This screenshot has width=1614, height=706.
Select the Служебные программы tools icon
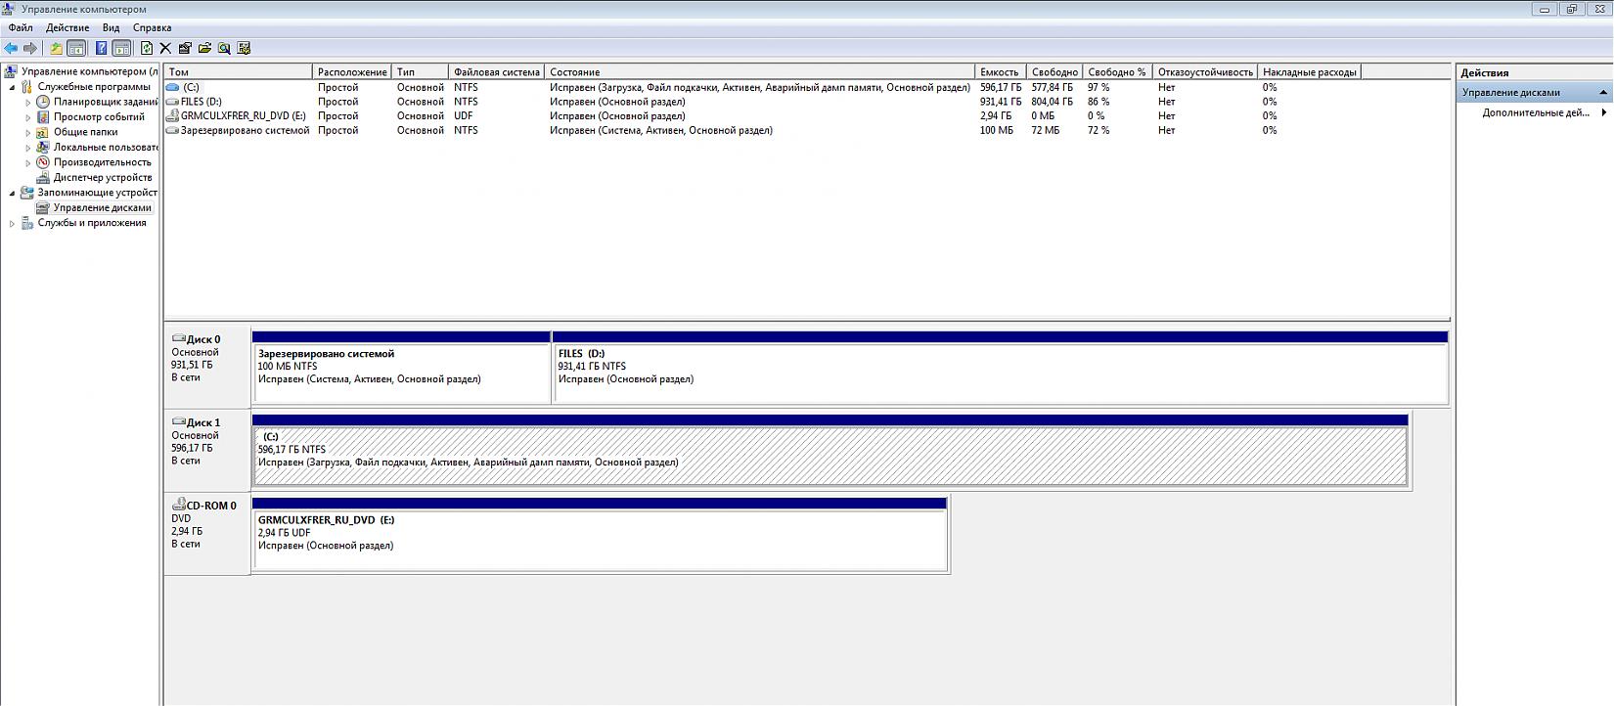pos(27,87)
